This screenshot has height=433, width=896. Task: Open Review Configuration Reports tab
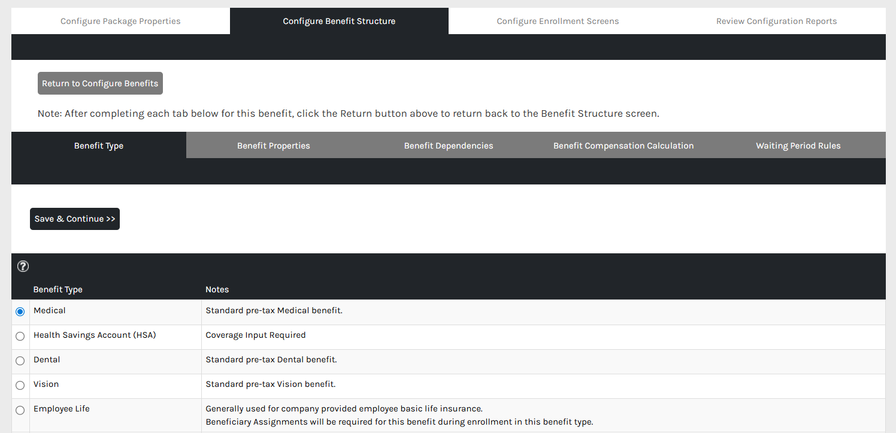coord(776,21)
